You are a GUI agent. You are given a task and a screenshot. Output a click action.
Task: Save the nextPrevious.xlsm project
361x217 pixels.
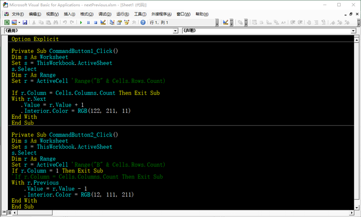click(x=25, y=23)
